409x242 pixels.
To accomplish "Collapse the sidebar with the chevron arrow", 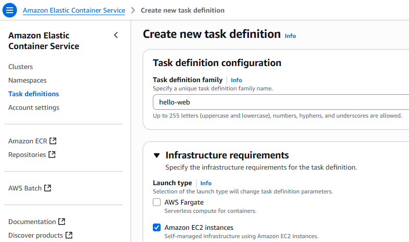I will coord(115,35).
